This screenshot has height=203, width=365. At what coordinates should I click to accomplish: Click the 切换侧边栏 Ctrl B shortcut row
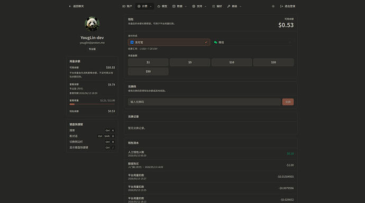[92, 142]
